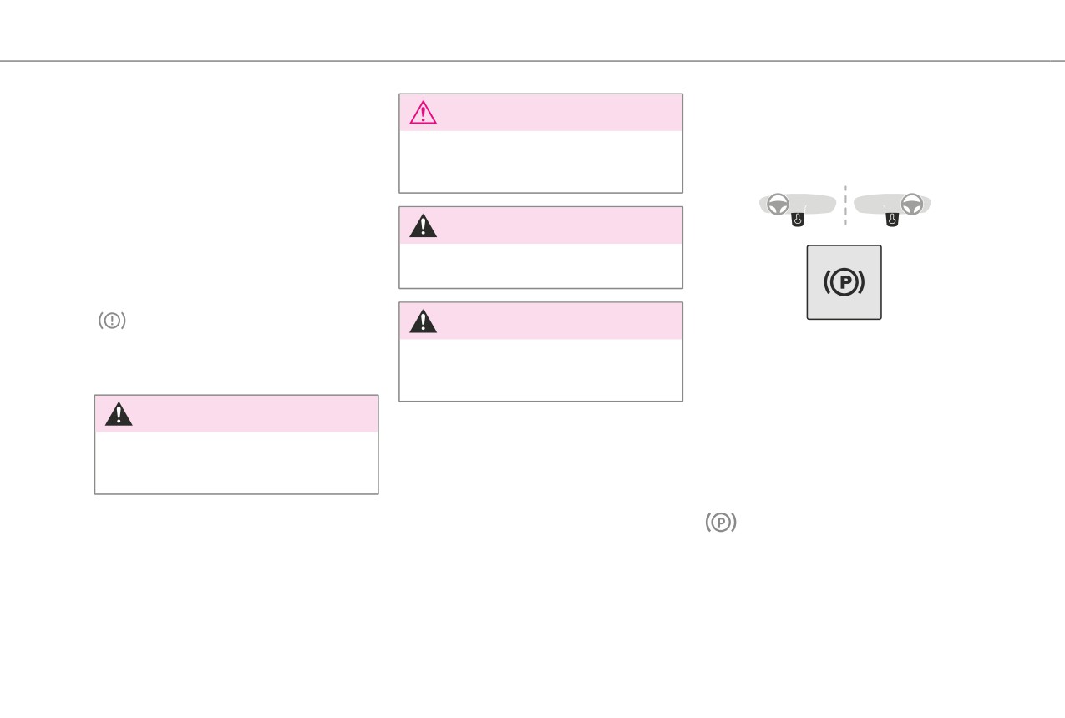Viewport: 1065px width, 718px height.
Task: Click the pink outlined warning triangle
Action: point(423,112)
